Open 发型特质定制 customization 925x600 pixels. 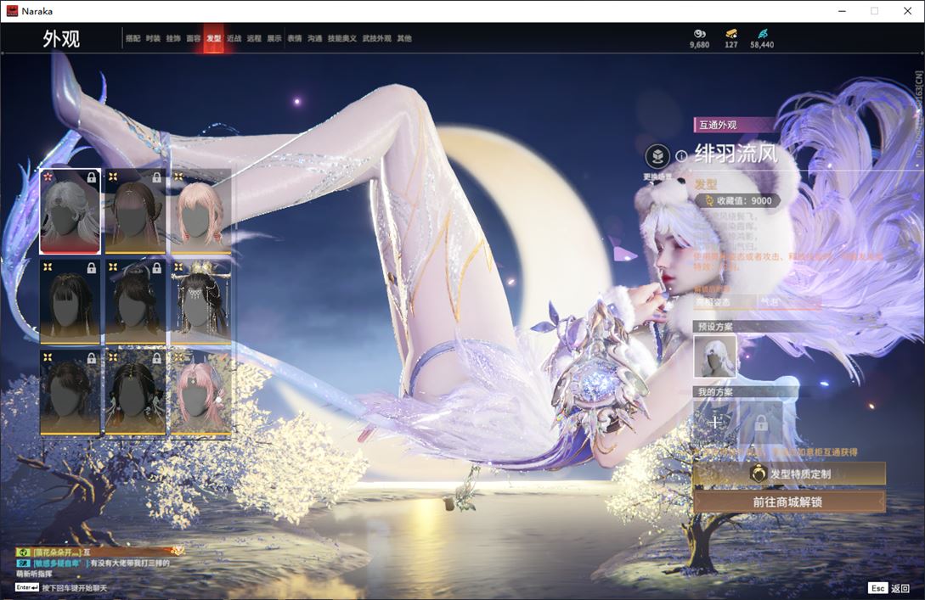point(789,474)
